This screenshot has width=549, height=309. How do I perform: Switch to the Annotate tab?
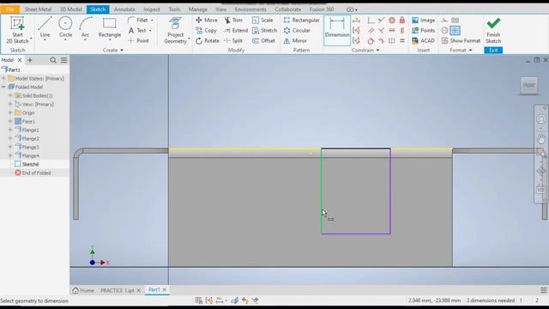pyautogui.click(x=124, y=9)
